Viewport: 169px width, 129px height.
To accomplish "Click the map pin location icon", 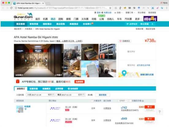I will tap(124, 73).
